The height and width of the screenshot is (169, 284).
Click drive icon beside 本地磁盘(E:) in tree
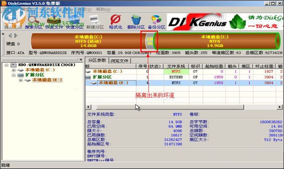click(27, 80)
